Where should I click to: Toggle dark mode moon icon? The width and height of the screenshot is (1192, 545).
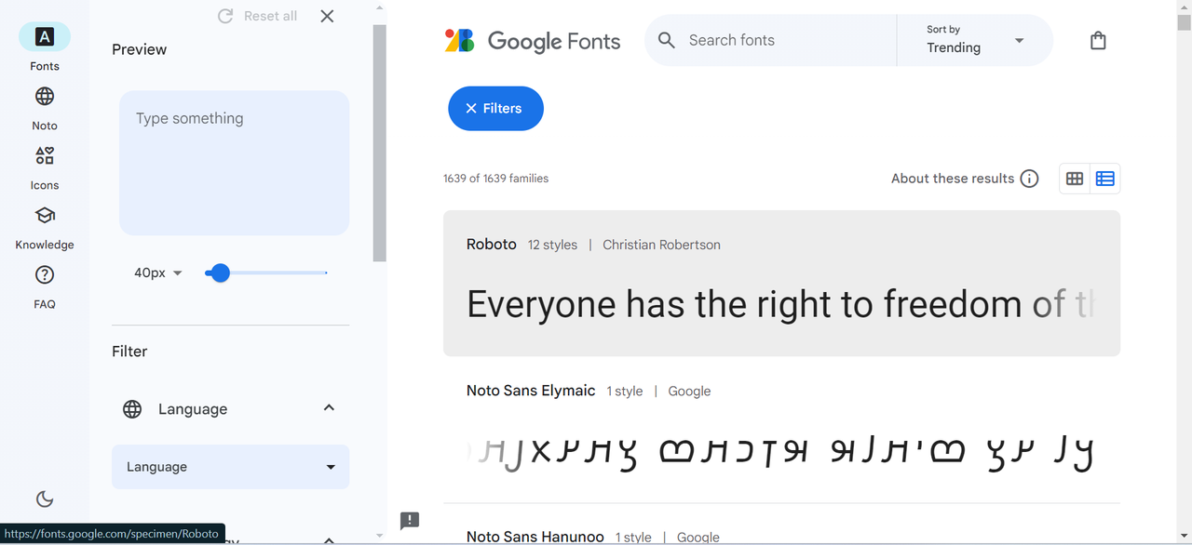tap(45, 499)
